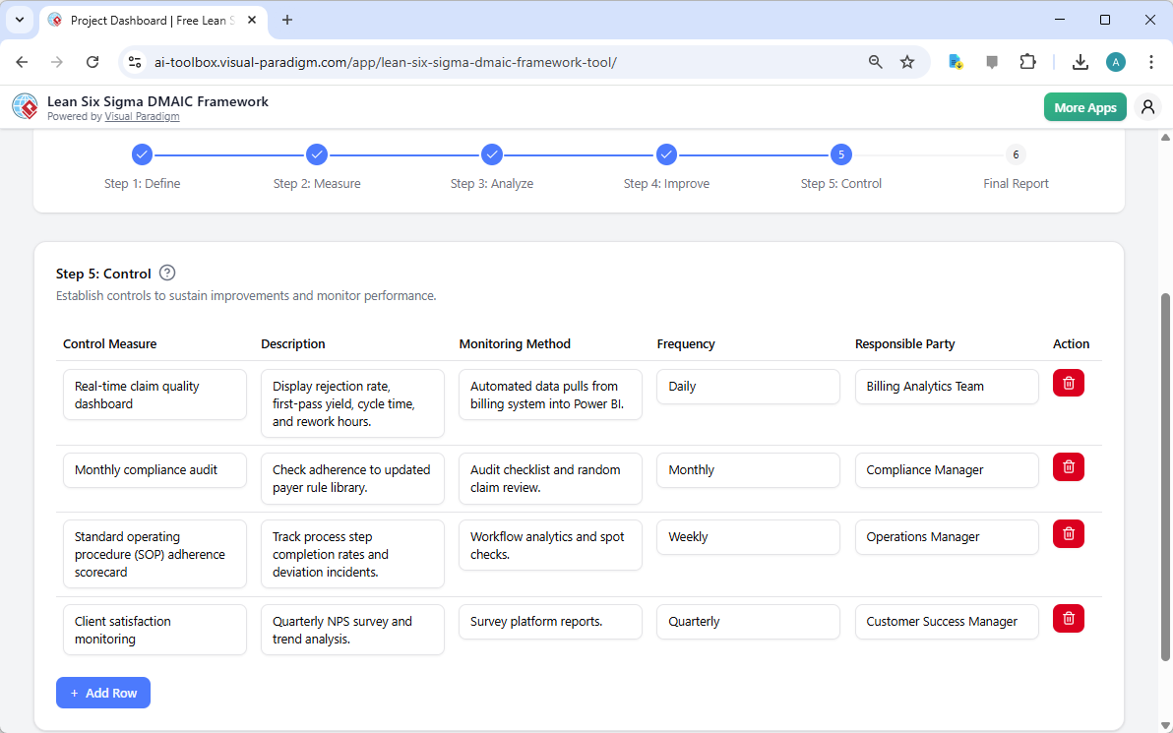The image size is (1173, 733).
Task: Click the Lean Six Sigma DMAIC logo
Action: pyautogui.click(x=25, y=106)
